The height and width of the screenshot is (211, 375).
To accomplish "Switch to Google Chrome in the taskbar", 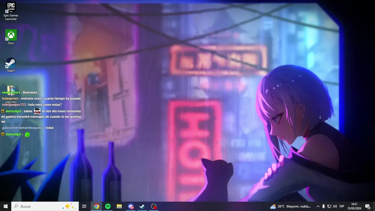I will click(x=96, y=206).
